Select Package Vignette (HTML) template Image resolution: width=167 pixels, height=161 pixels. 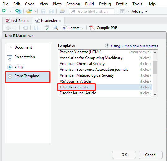(105, 52)
